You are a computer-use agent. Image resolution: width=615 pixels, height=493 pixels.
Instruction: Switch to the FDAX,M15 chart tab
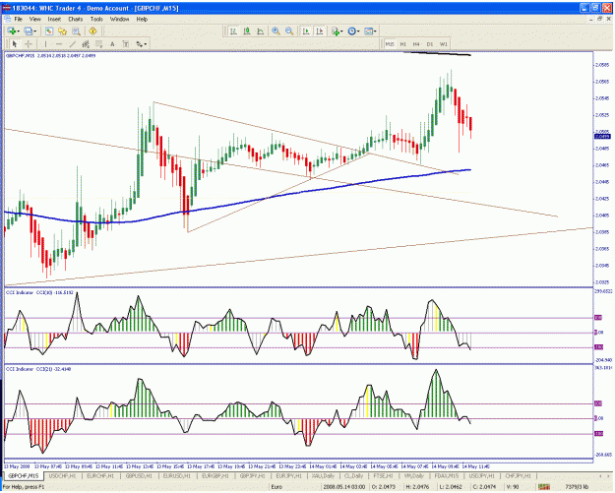[x=446, y=475]
